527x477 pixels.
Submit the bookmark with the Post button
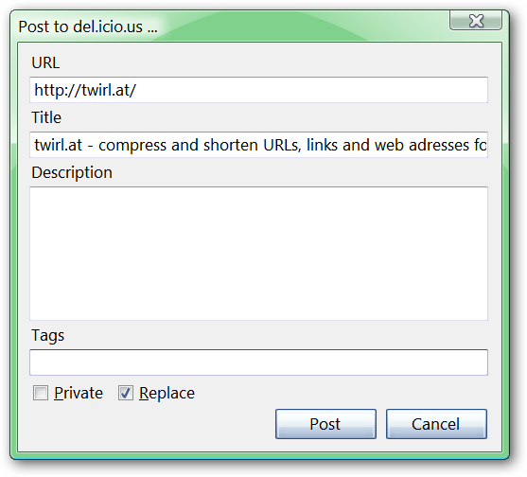tap(325, 424)
